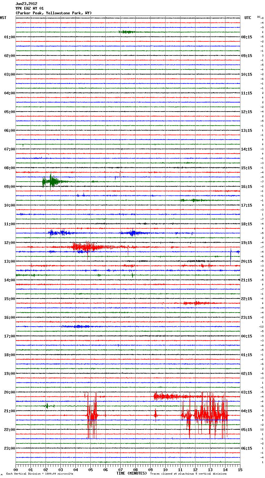Select the 10:00 MST time label

click(x=10, y=205)
